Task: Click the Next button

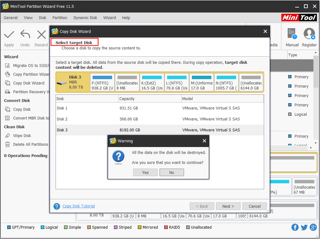Action: tap(228, 206)
